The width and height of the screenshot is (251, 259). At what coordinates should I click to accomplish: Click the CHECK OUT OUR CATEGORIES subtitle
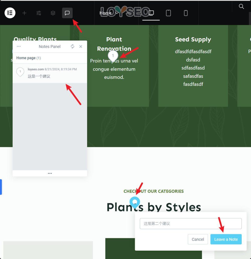[x=154, y=191]
